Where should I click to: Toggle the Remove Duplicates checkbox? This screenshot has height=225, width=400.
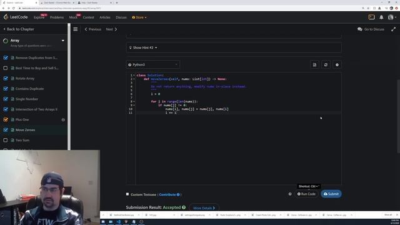[6, 58]
